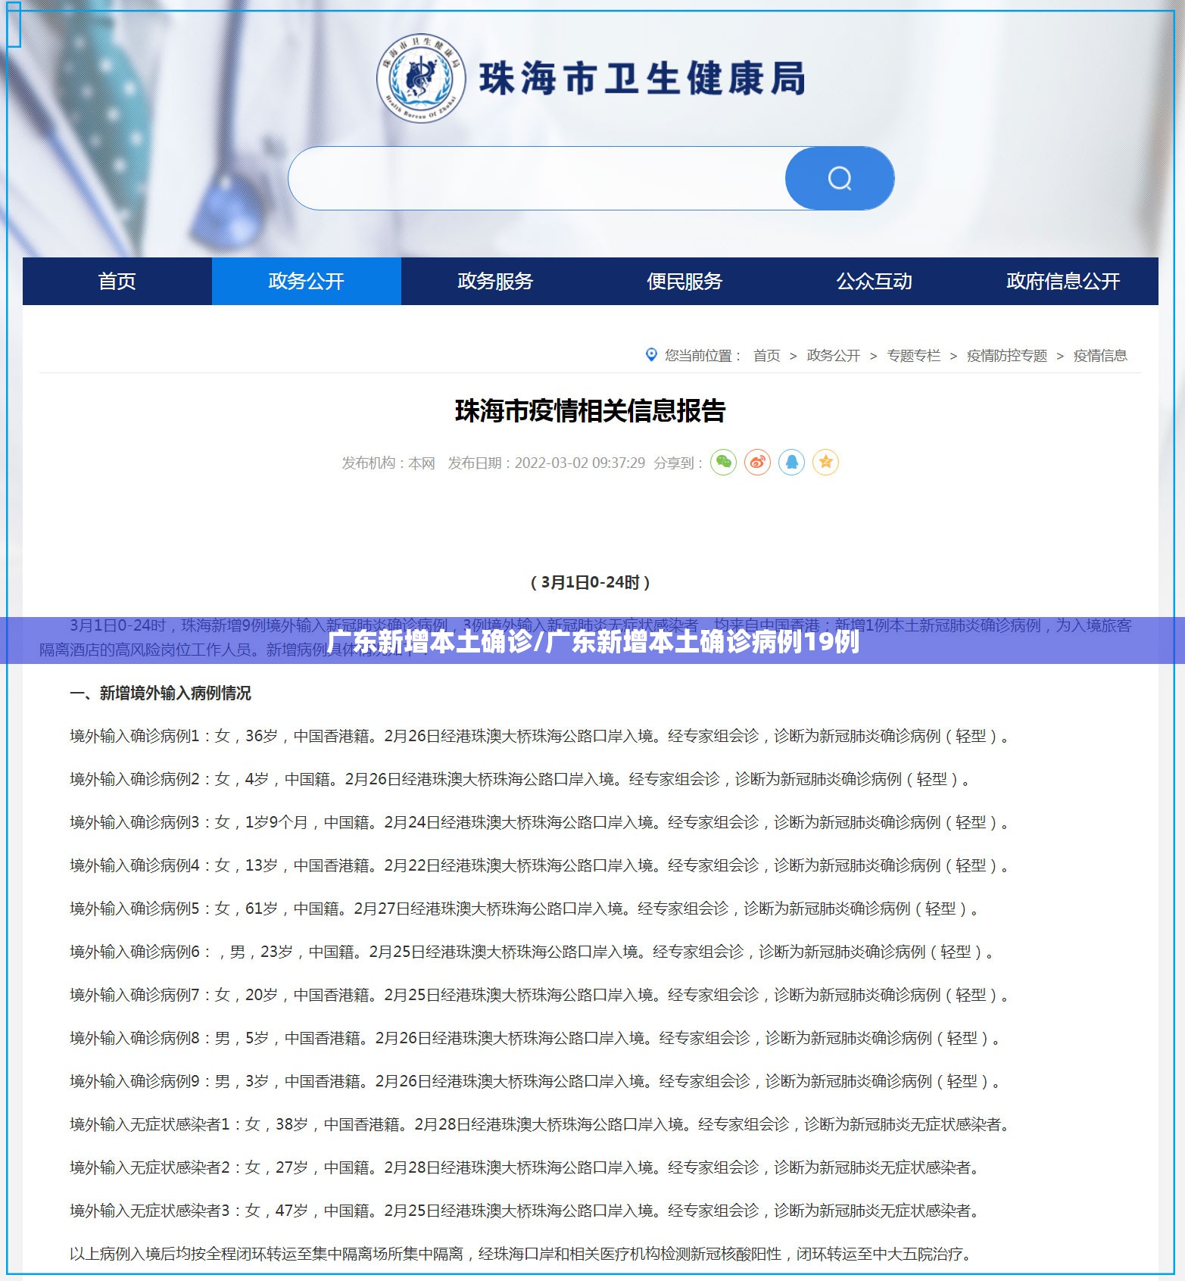Viewport: 1185px width, 1281px height.
Task: Click the 珠海市卫生健康局 site title
Action: [642, 79]
